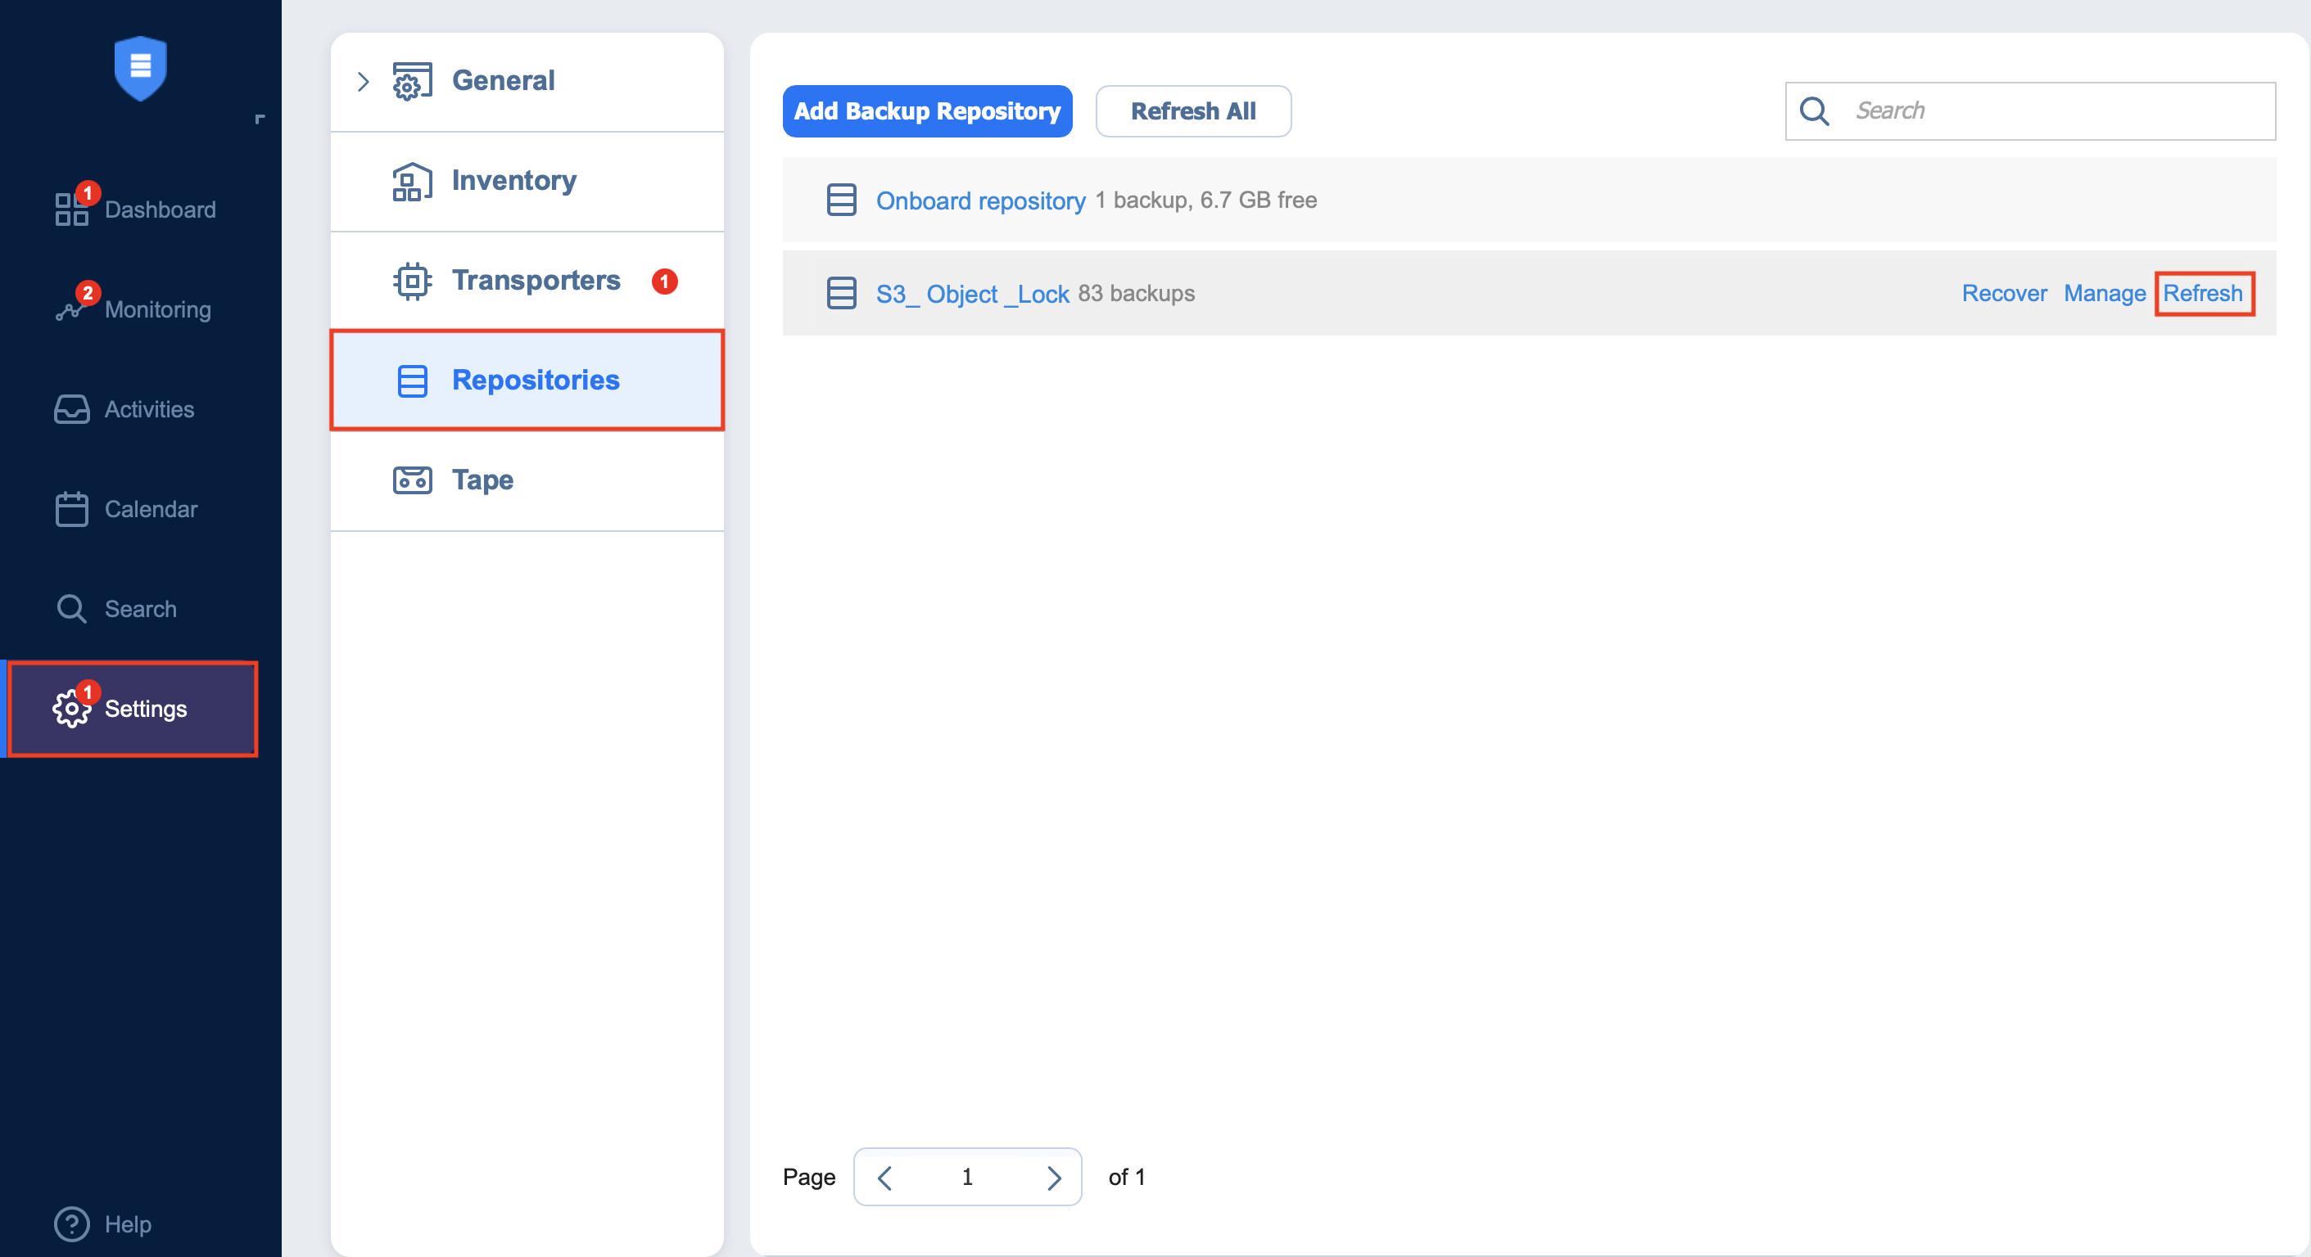2311x1257 pixels.
Task: Click the Settings gear icon
Action: point(72,709)
